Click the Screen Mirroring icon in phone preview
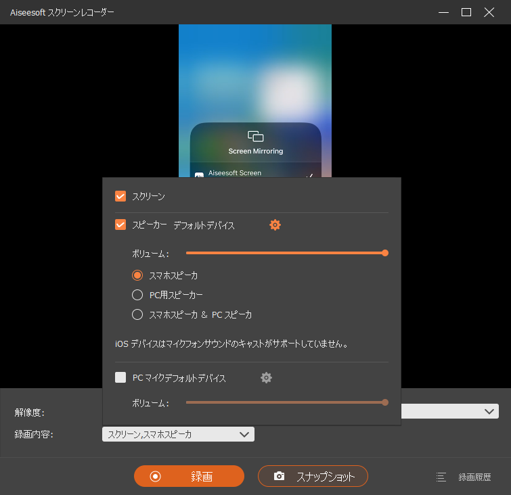The width and height of the screenshot is (511, 495). click(x=256, y=136)
